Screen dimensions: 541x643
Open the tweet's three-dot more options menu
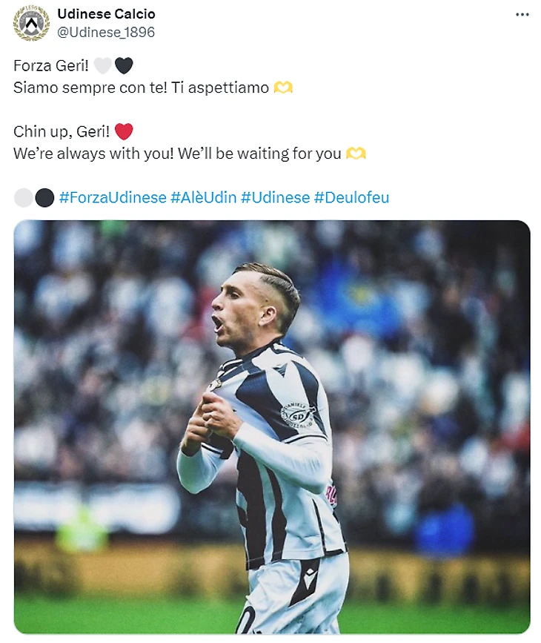point(522,15)
